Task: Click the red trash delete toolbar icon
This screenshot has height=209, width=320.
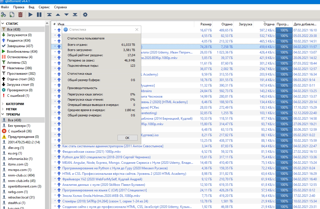Action: pyautogui.click(x=20, y=15)
